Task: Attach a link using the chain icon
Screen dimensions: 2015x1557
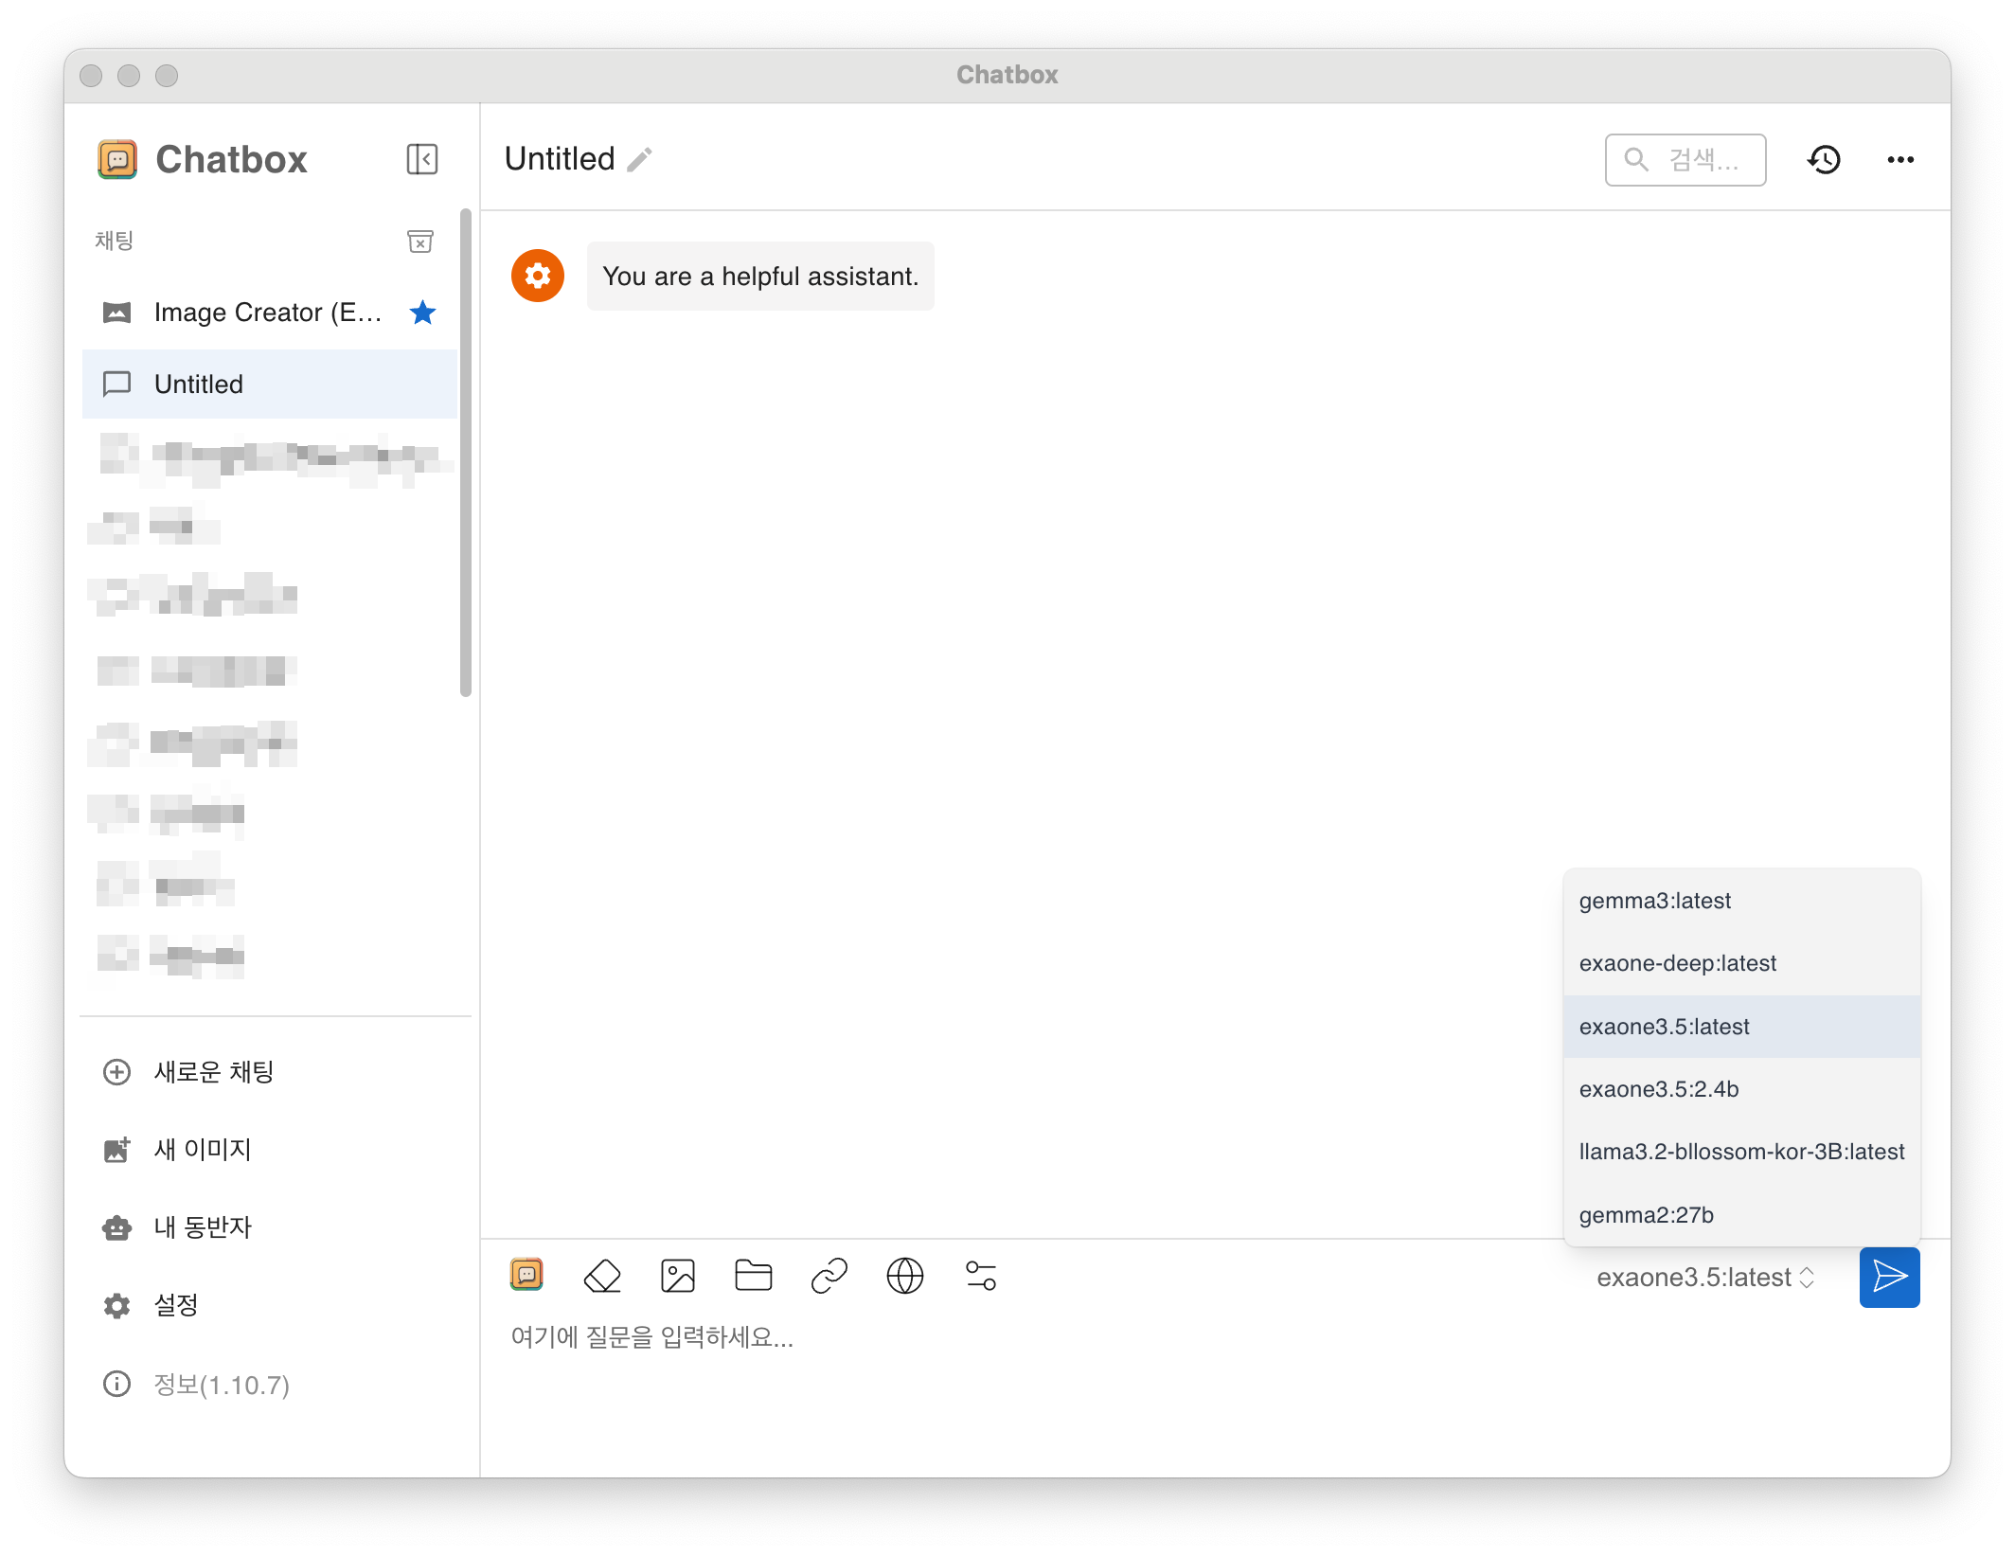Action: (x=829, y=1276)
